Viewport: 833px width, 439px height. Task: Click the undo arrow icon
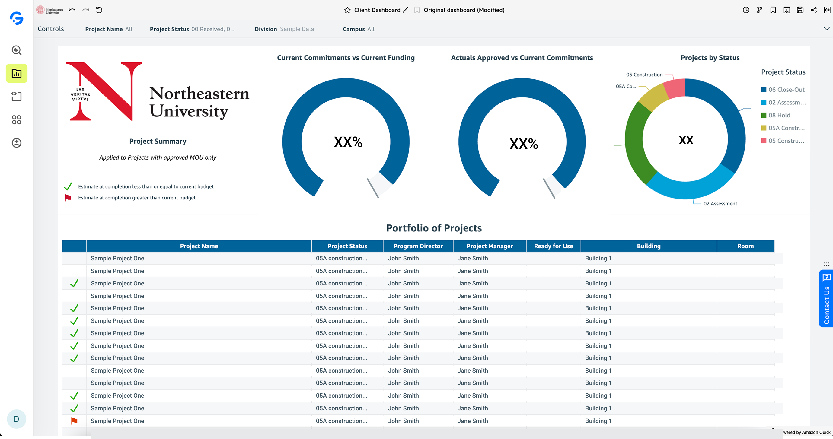(x=72, y=10)
